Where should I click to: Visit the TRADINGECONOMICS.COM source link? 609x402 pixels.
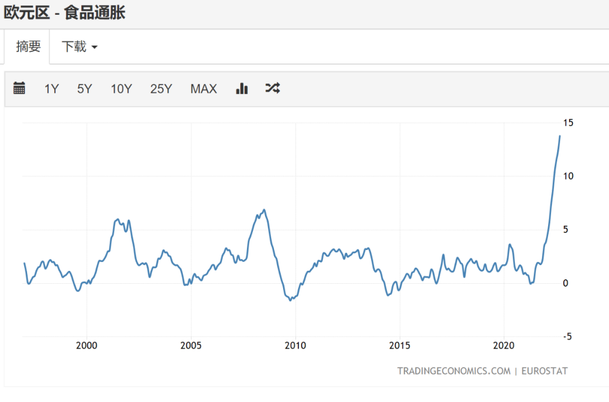click(453, 371)
